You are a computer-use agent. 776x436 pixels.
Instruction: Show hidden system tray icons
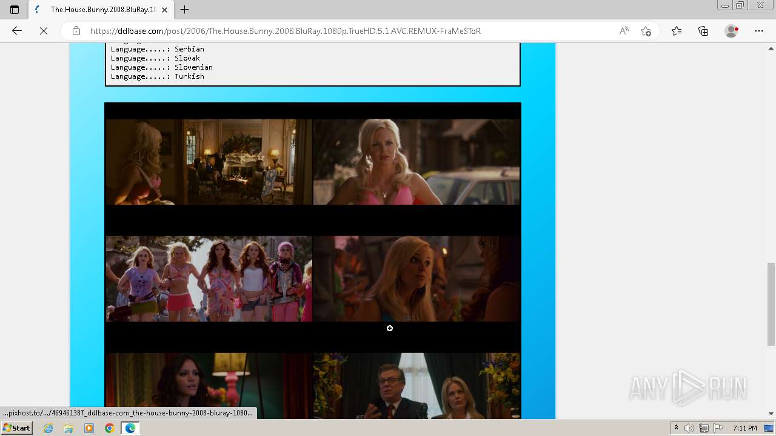point(676,428)
